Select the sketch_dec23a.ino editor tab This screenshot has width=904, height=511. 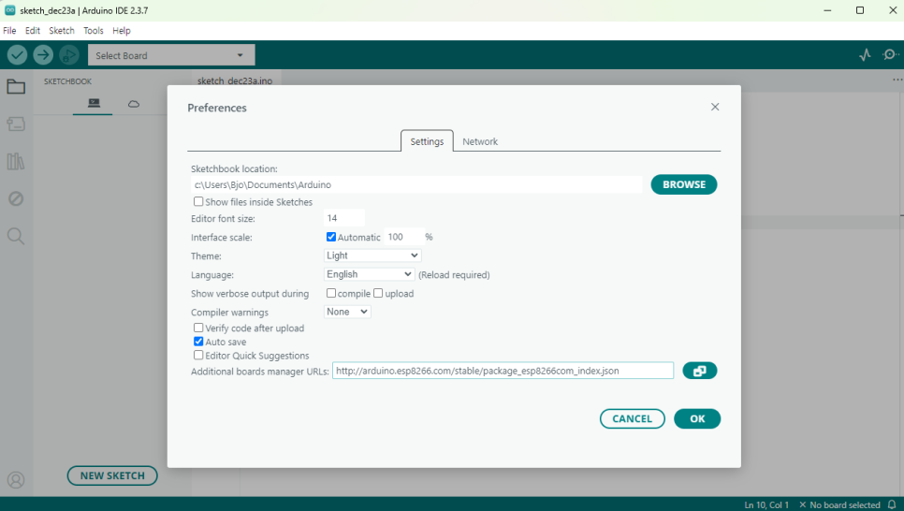coord(235,80)
